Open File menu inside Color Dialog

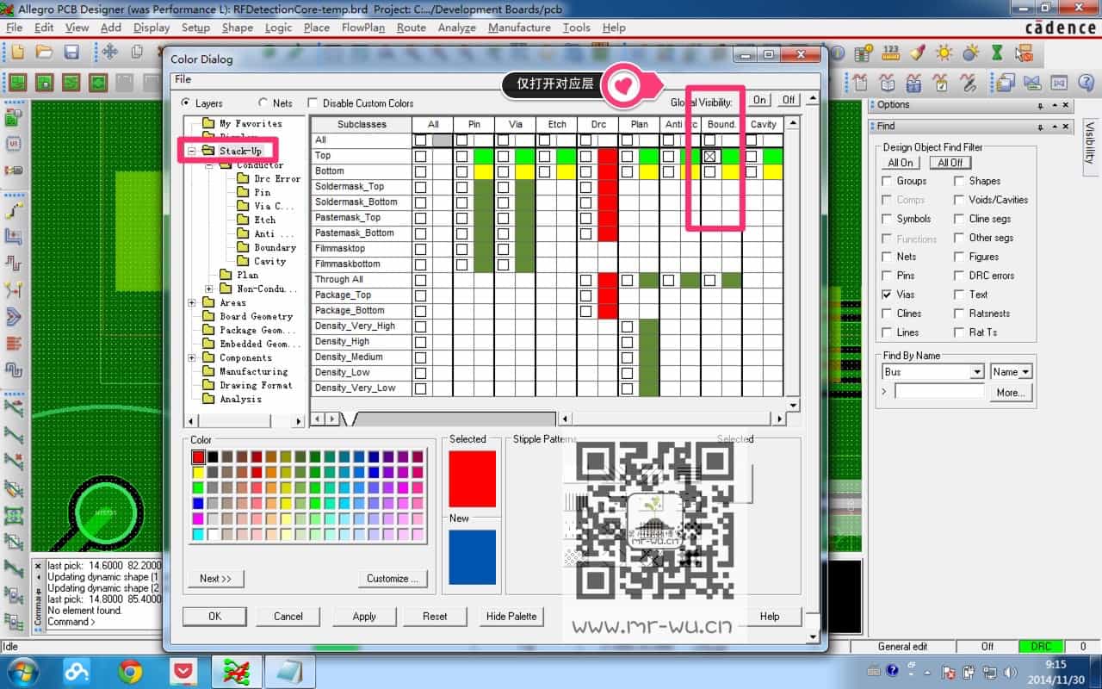coord(183,79)
